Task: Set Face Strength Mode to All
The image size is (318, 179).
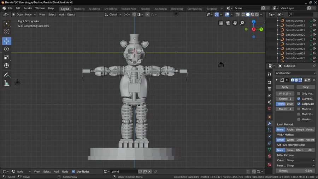Action: [310, 150]
